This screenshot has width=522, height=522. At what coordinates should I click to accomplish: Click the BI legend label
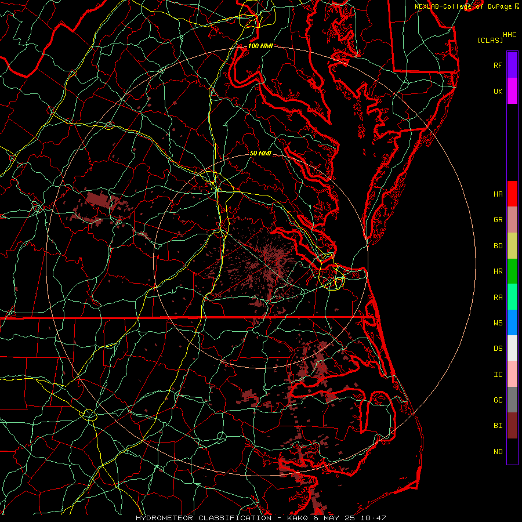498,426
